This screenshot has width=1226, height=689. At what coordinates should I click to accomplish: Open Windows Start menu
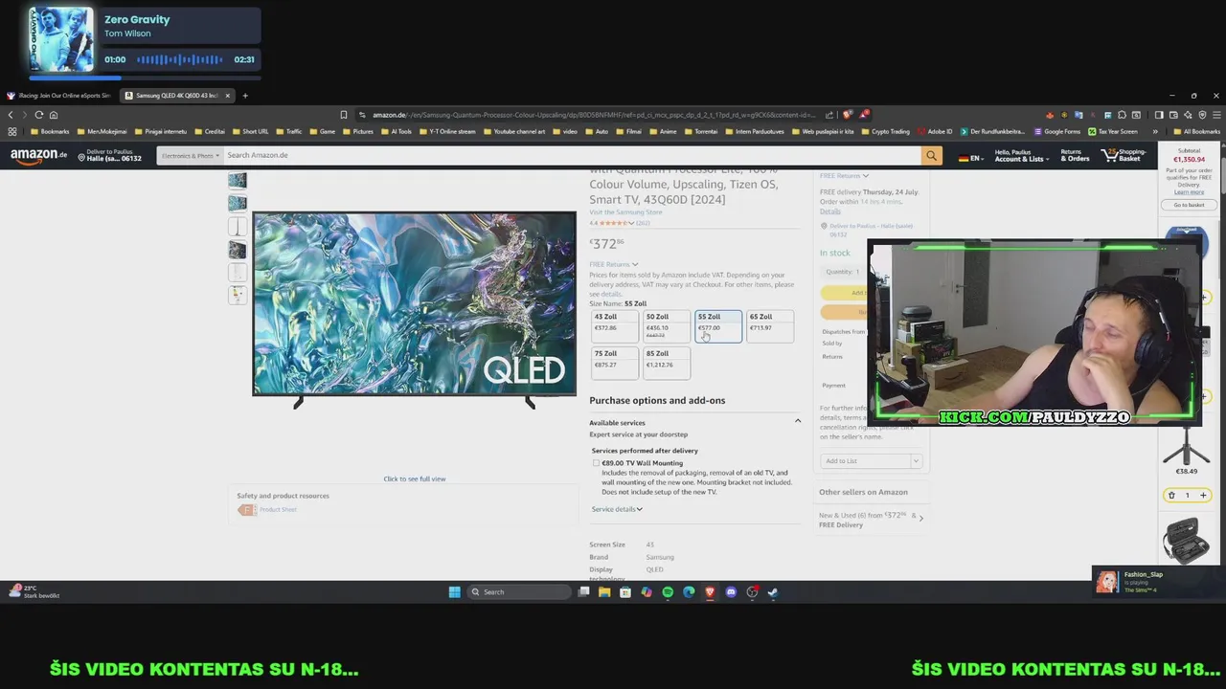pyautogui.click(x=454, y=591)
